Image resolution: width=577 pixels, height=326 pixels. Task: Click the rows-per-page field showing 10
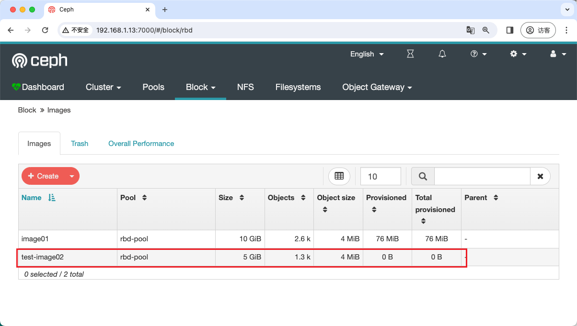(381, 176)
